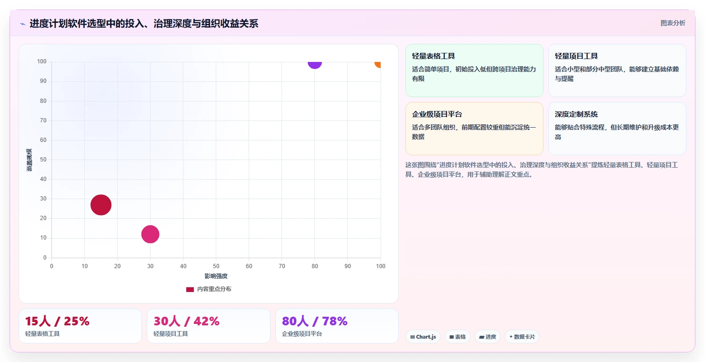Click the 覆盖规模 y-axis title
This screenshot has width=705, height=362.
(x=30, y=160)
